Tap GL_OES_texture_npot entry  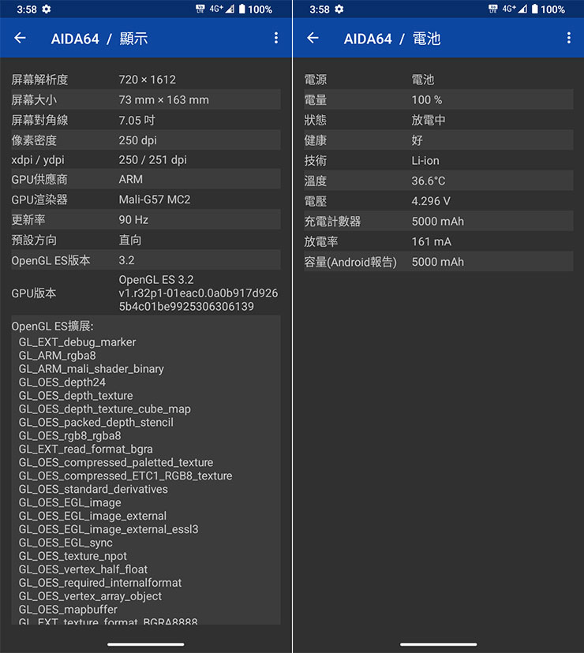pos(73,556)
